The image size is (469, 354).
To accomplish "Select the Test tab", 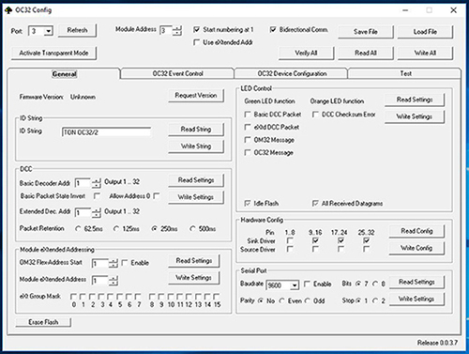I will [405, 73].
